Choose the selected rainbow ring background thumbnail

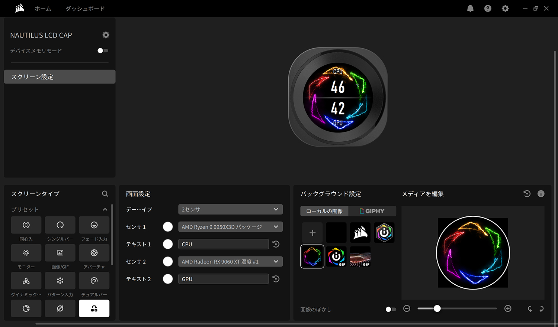coord(312,256)
